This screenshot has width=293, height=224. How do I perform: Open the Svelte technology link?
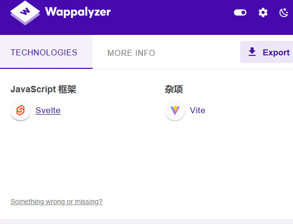click(x=48, y=110)
